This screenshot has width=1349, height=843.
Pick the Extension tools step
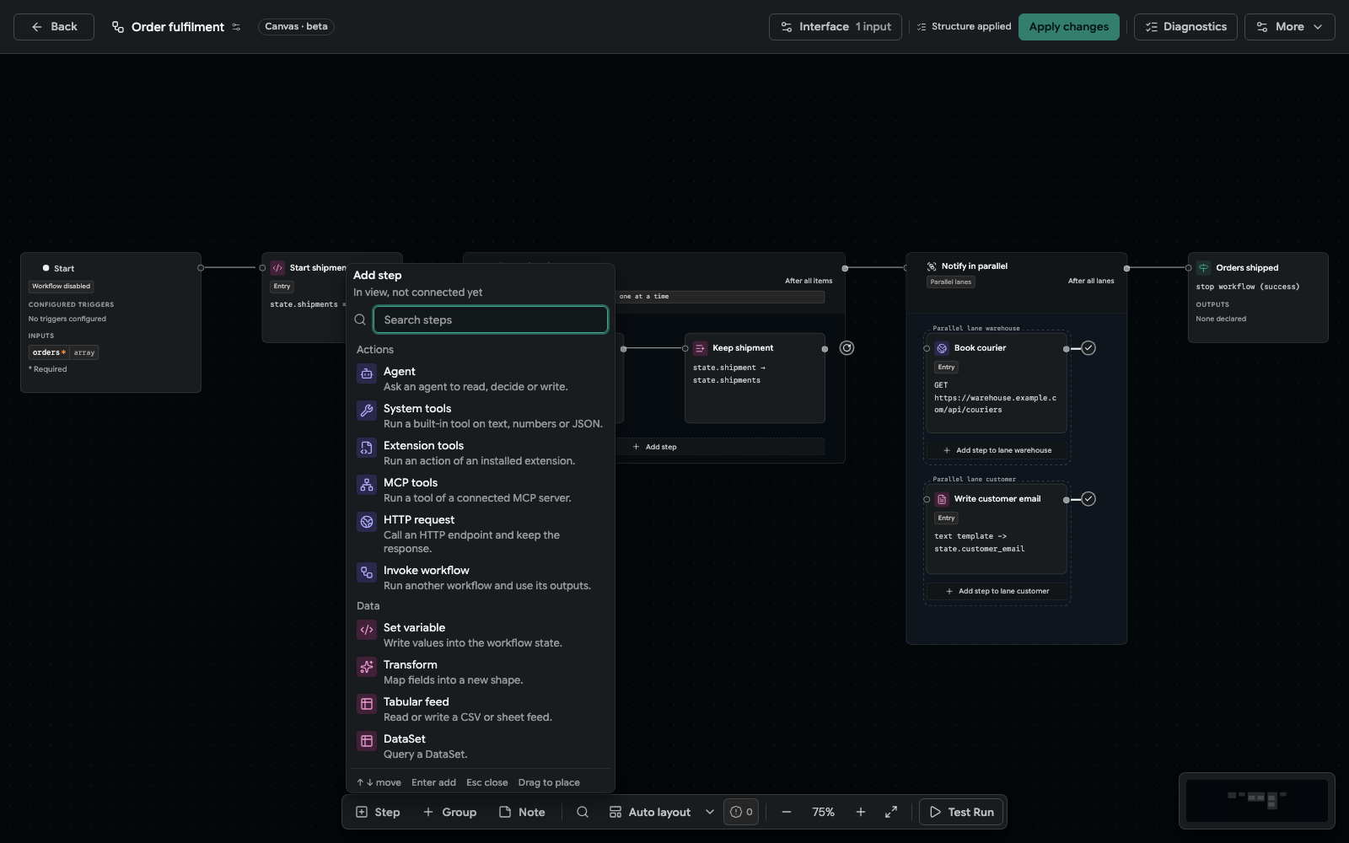tap(480, 453)
